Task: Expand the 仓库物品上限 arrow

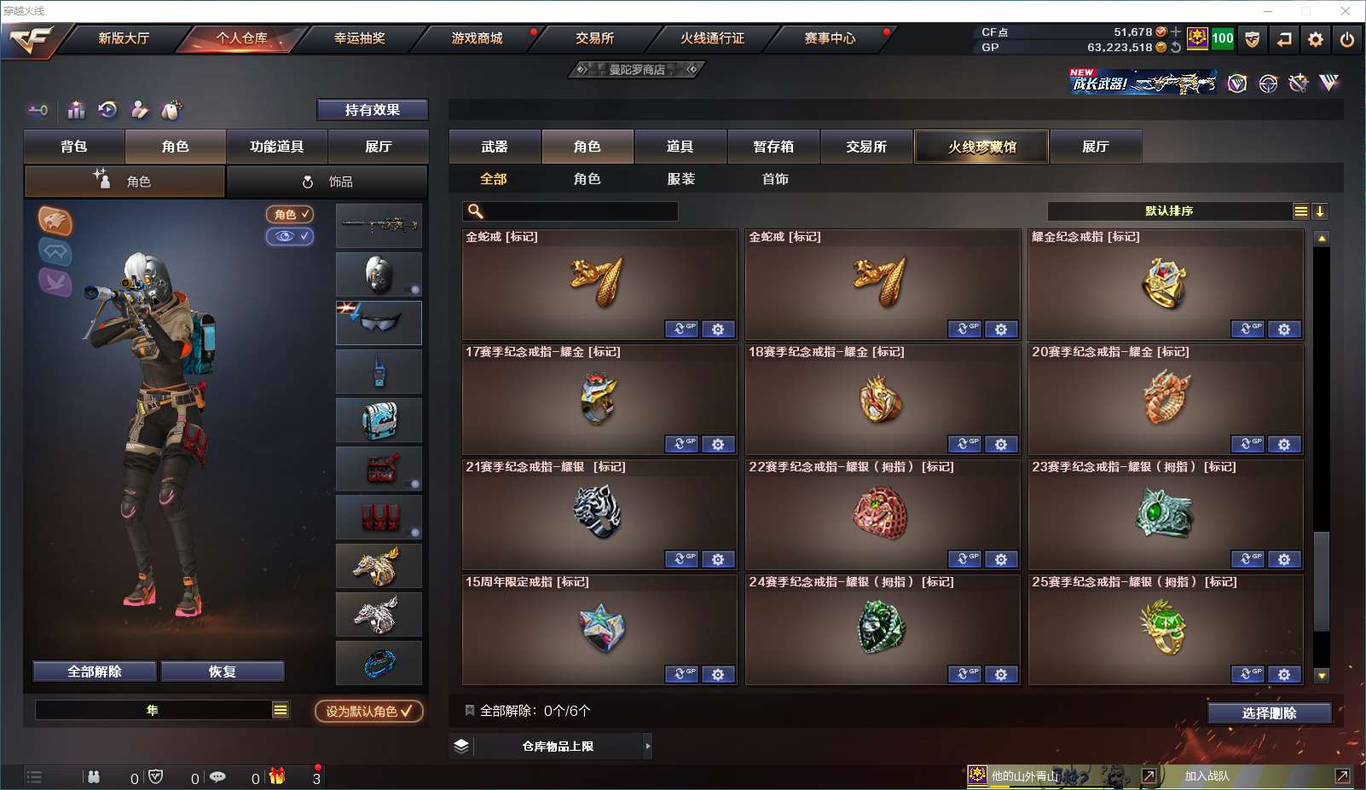Action: pos(648,747)
